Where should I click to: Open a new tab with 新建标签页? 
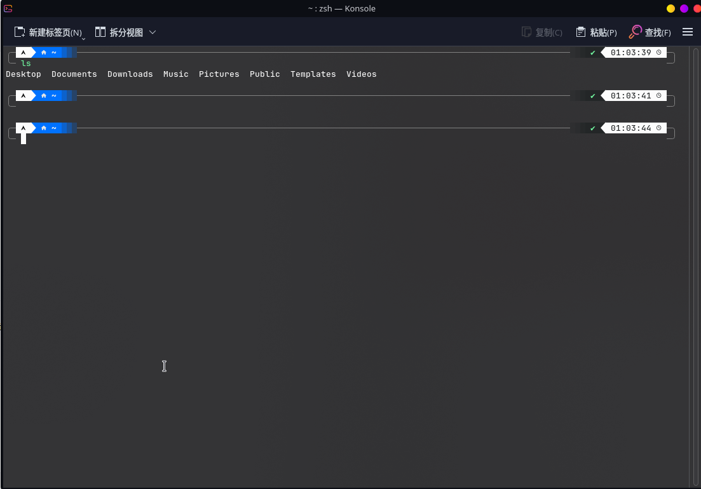click(x=48, y=32)
